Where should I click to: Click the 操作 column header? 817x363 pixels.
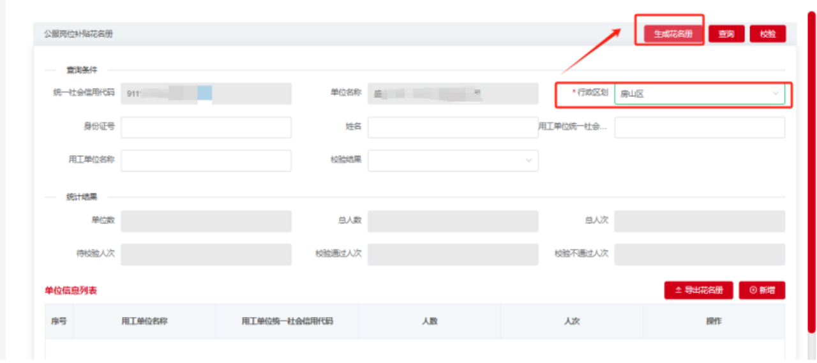point(714,321)
